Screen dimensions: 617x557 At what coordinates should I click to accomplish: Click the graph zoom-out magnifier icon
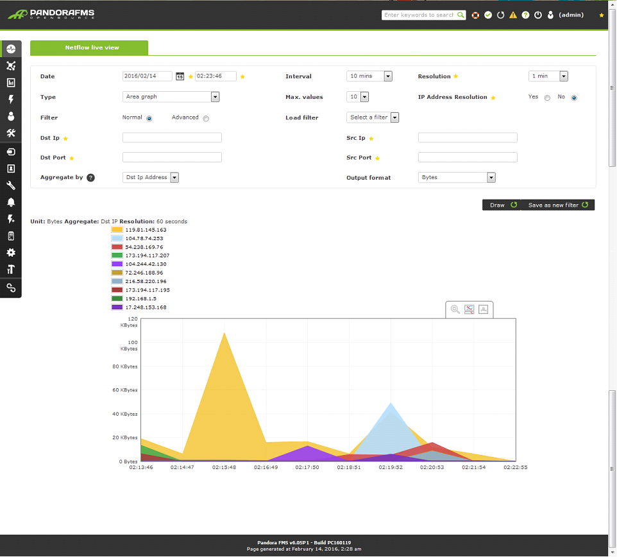(x=455, y=309)
